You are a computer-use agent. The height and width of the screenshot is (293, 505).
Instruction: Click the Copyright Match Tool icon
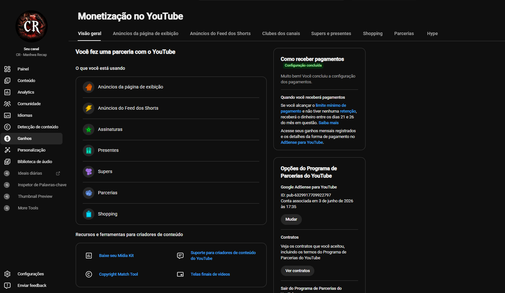point(89,274)
